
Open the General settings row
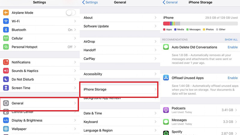40,103
